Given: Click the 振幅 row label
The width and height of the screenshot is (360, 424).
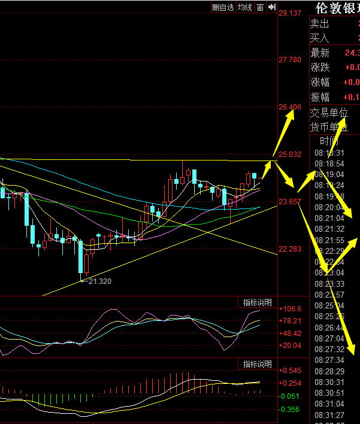Looking at the screenshot, I should 320,97.
